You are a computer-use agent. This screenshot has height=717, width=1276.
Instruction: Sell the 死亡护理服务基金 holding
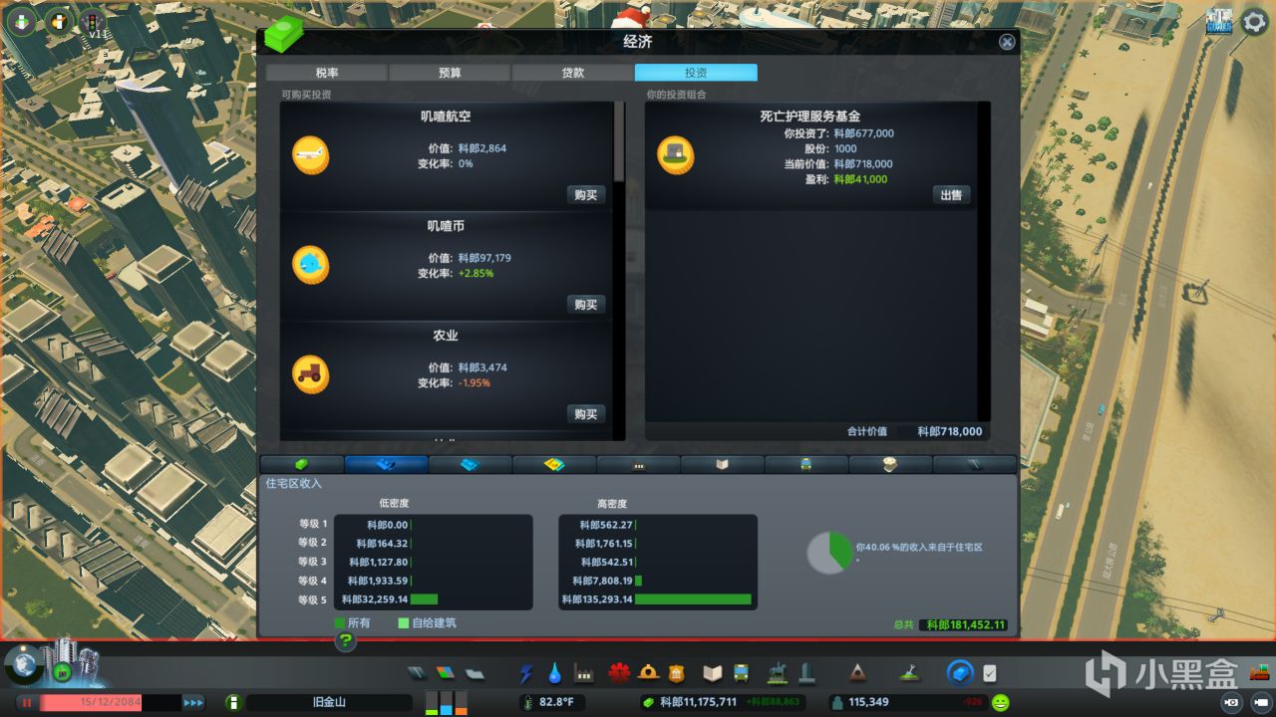point(951,195)
